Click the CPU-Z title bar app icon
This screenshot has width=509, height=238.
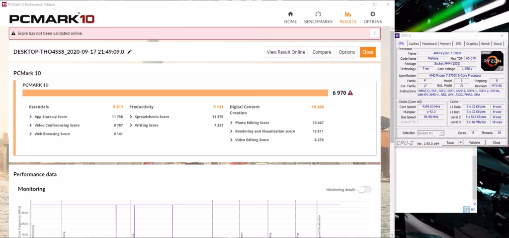coord(398,35)
